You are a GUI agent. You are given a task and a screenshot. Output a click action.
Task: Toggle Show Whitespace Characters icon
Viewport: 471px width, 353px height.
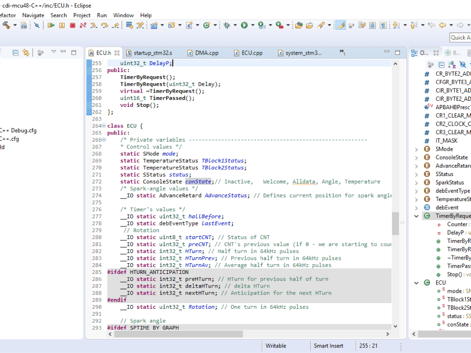click(383, 25)
